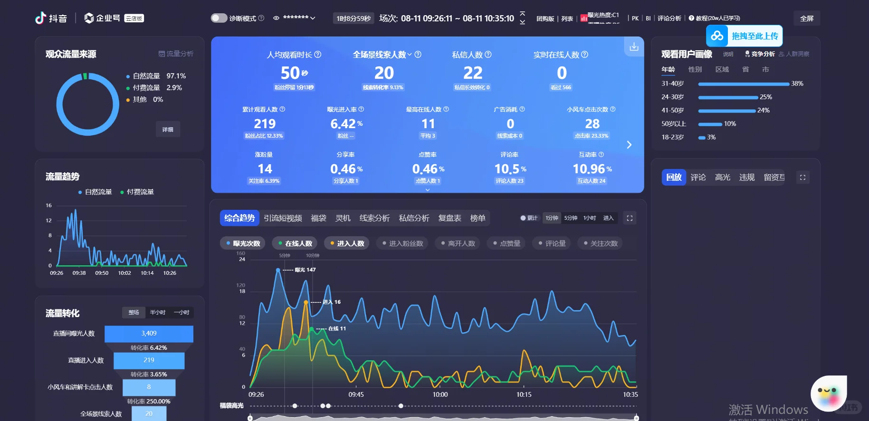Click the Douyin logo icon

pyautogui.click(x=40, y=18)
